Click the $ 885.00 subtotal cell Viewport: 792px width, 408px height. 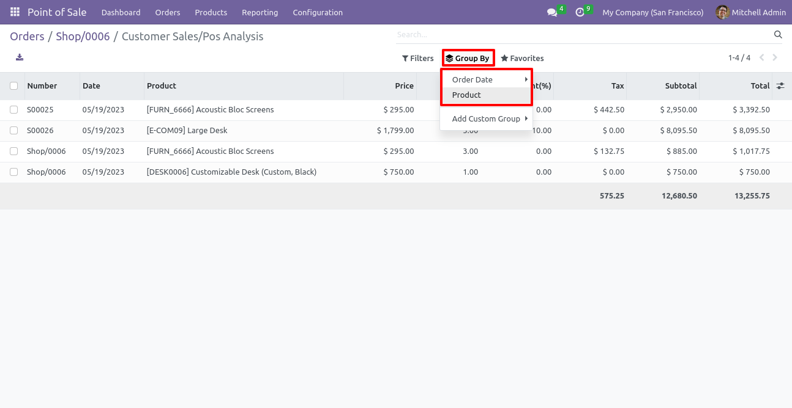click(x=682, y=151)
